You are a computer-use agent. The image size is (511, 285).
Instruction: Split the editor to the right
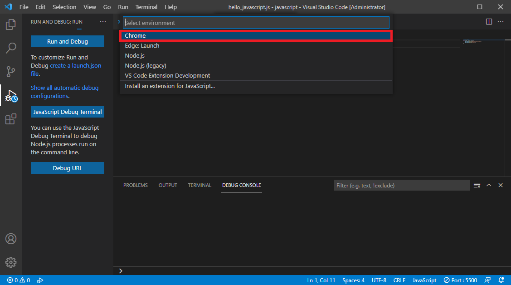[x=489, y=22]
